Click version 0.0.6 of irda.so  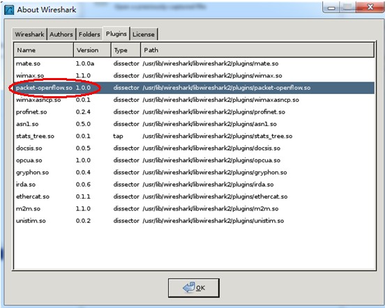point(83,185)
